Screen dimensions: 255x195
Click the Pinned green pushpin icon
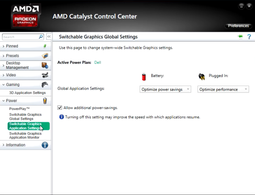(45, 46)
